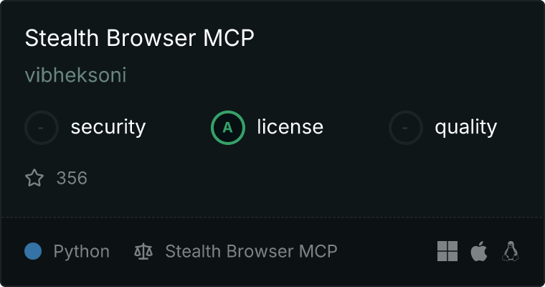Viewport: 545px width, 287px height.
Task: Click the green A license grade badge
Action: (227, 128)
